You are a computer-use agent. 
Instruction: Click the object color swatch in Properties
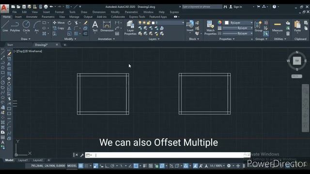click(227, 23)
